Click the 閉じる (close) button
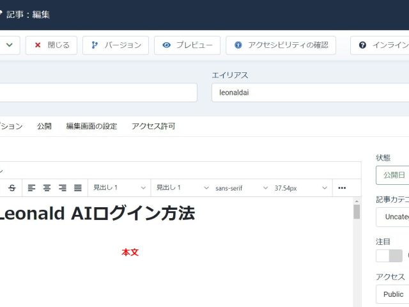409x307 pixels. pos(51,45)
